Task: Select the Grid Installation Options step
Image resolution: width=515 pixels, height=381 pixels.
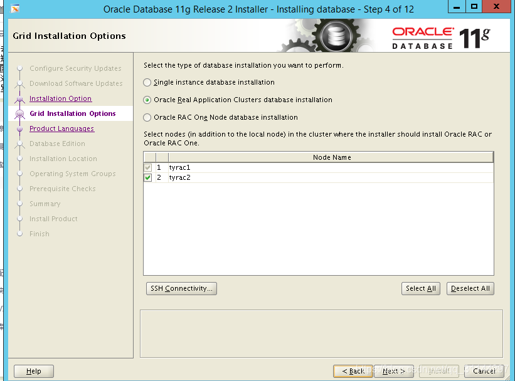Action: point(73,113)
